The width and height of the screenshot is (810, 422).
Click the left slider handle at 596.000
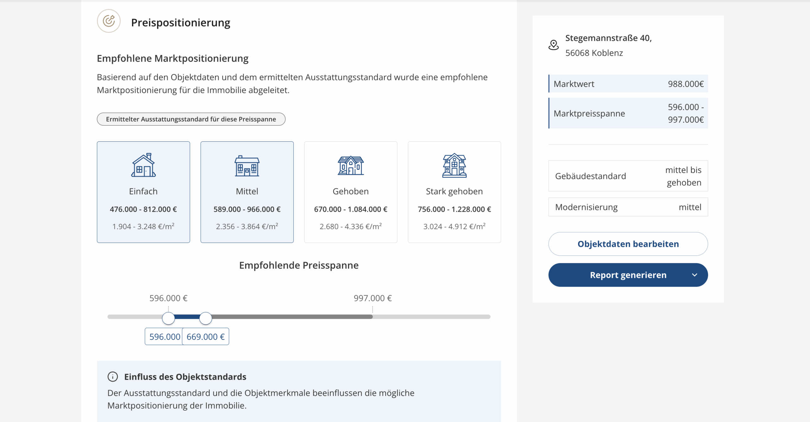(168, 318)
